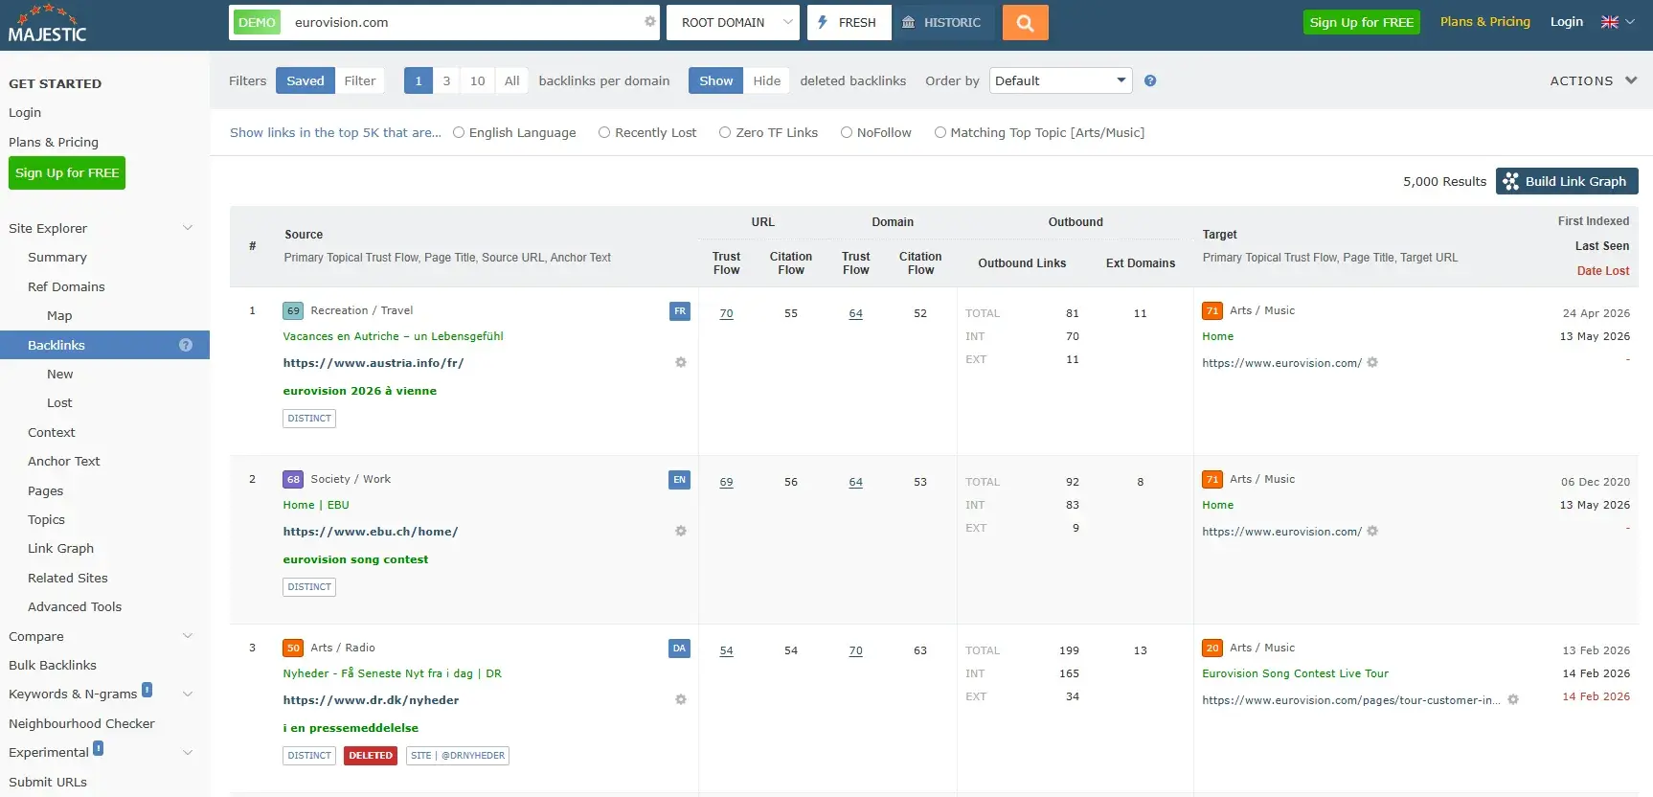Open the Order by Default dropdown

point(1061,80)
